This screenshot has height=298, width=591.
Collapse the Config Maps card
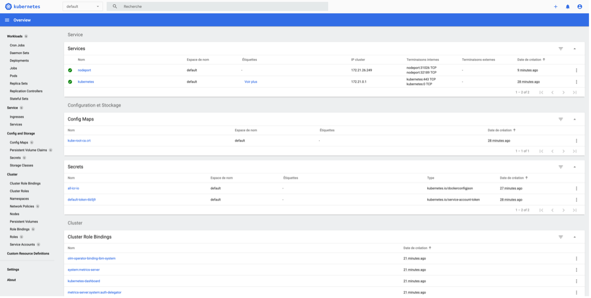coord(574,119)
